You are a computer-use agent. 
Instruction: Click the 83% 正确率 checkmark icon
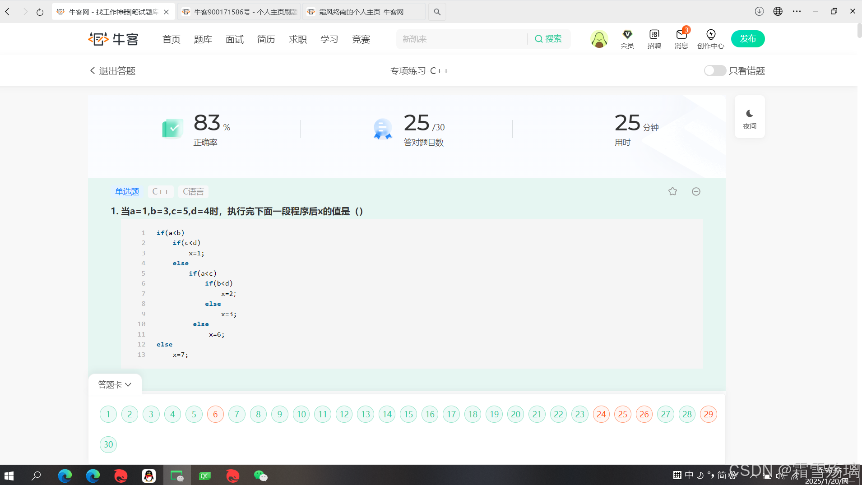(173, 129)
